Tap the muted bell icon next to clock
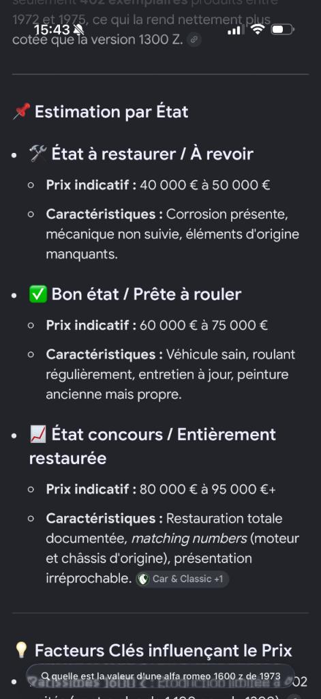The width and height of the screenshot is (321, 699). pyautogui.click(x=79, y=30)
